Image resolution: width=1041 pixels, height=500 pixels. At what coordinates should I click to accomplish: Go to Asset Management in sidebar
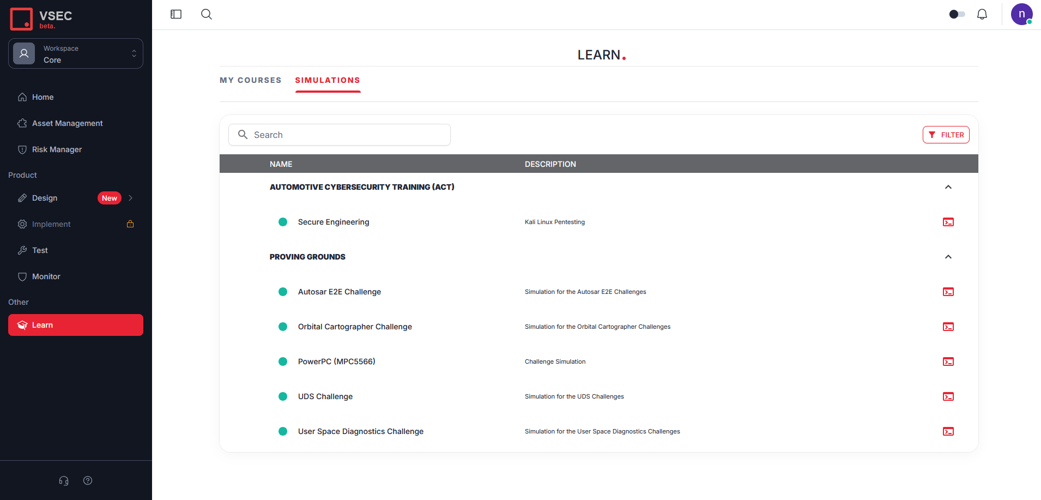pyautogui.click(x=67, y=123)
